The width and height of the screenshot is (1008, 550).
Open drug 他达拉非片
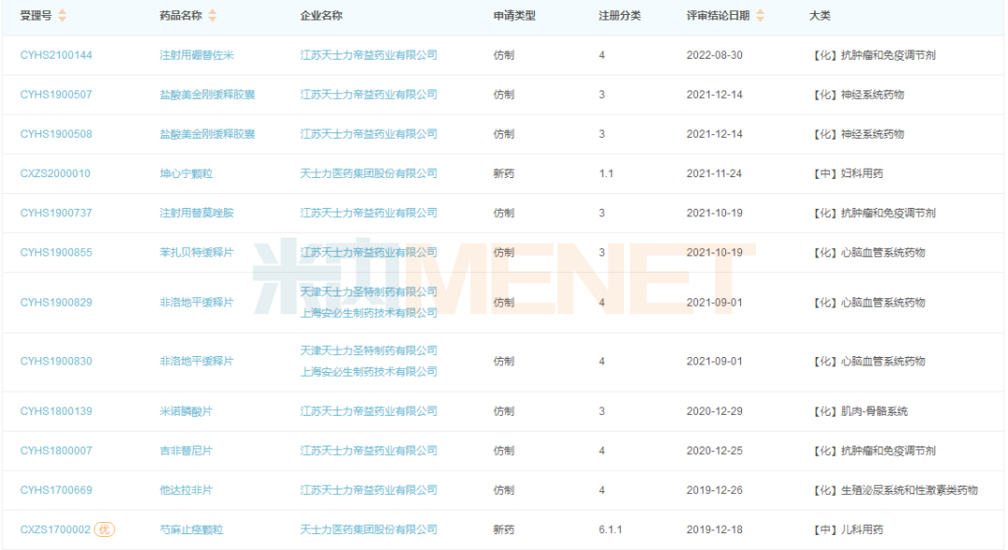[x=186, y=490]
